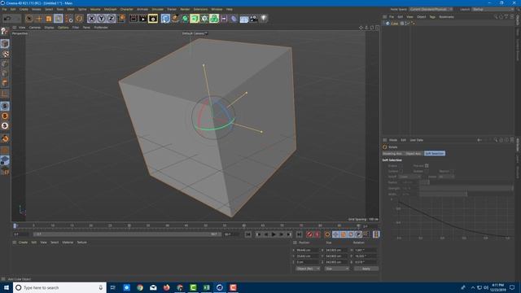521x293 pixels.
Task: Toggle the Restrict checkbox
Action: coord(453,172)
